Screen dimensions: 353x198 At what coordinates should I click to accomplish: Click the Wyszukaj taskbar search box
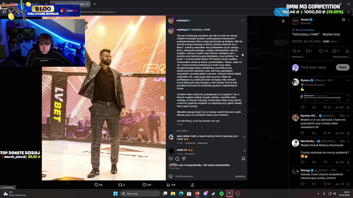coord(140,194)
